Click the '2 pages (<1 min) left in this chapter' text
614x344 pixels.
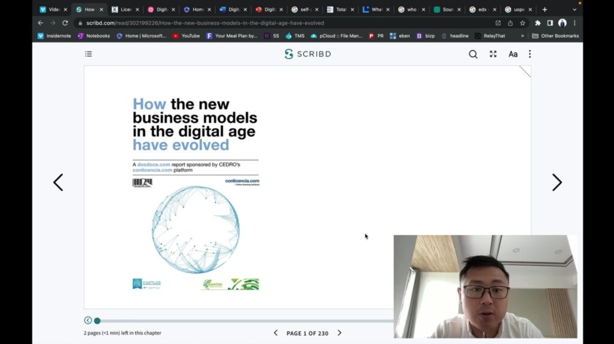click(x=122, y=333)
